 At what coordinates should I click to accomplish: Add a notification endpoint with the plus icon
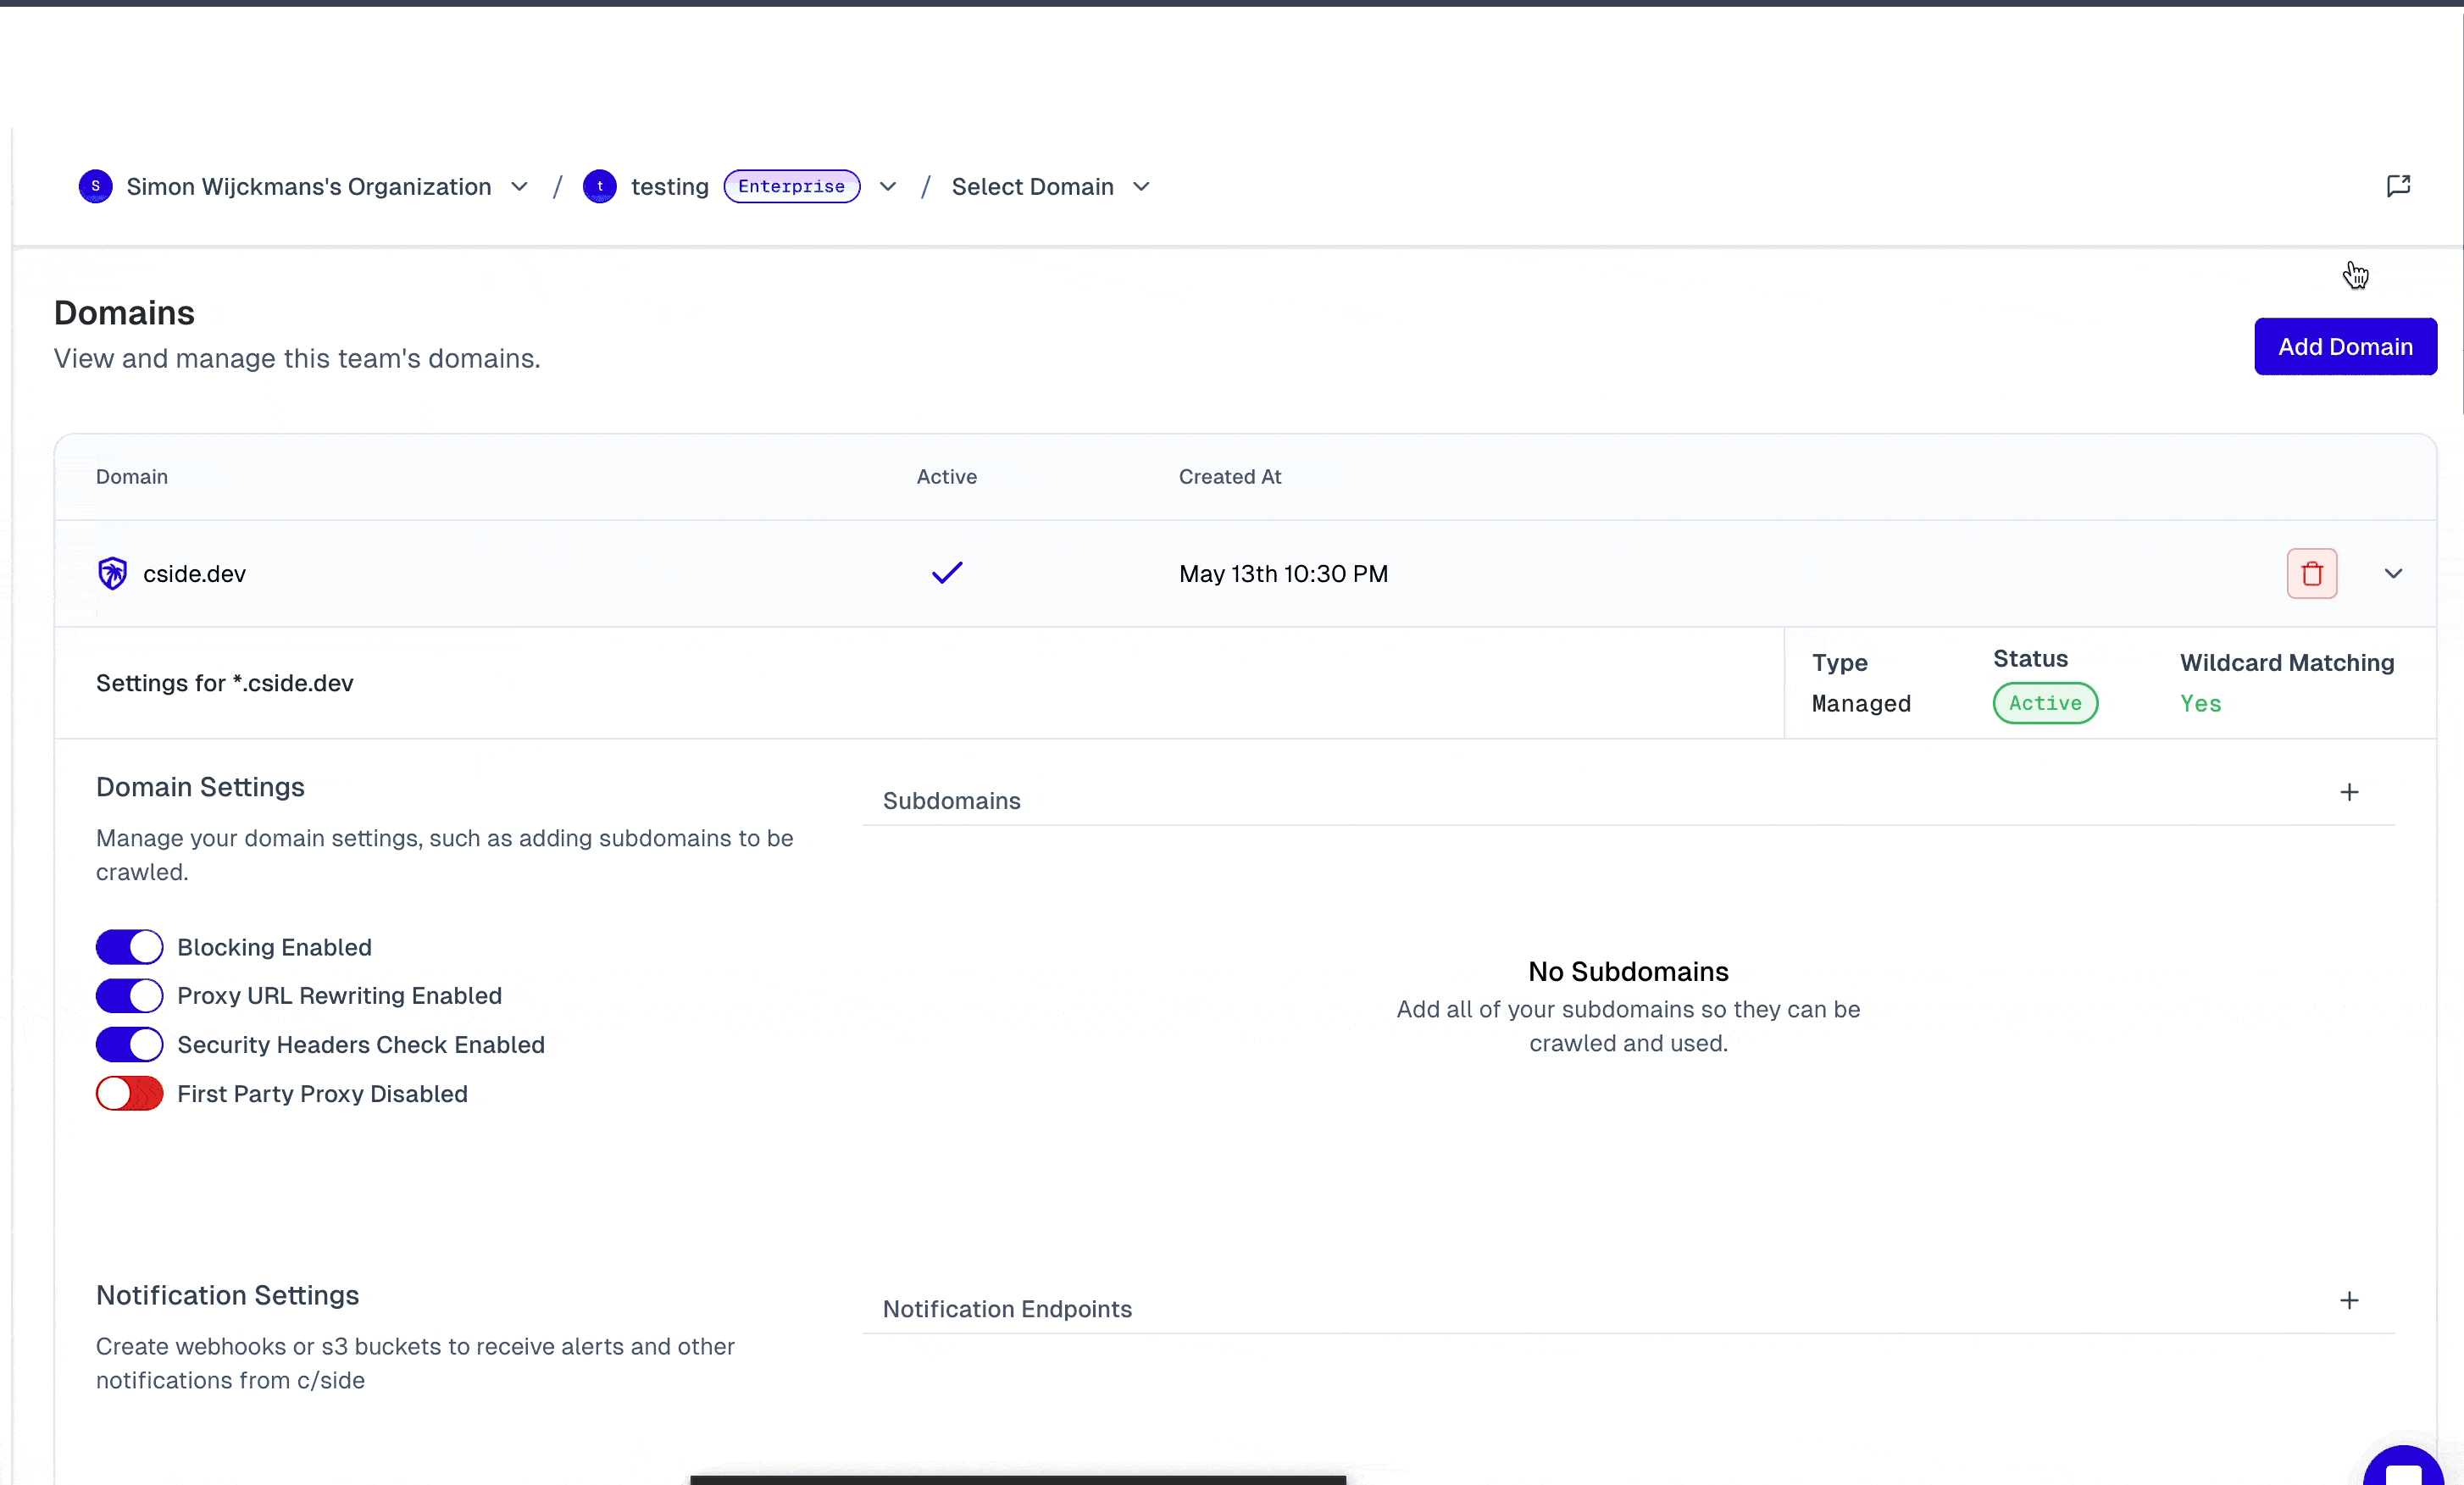[x=2349, y=1300]
